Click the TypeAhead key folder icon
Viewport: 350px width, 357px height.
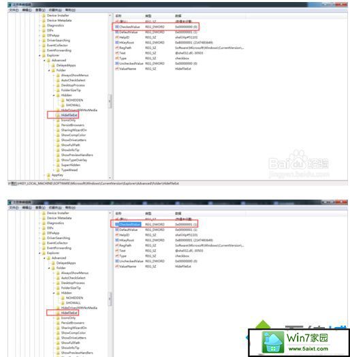(58, 170)
